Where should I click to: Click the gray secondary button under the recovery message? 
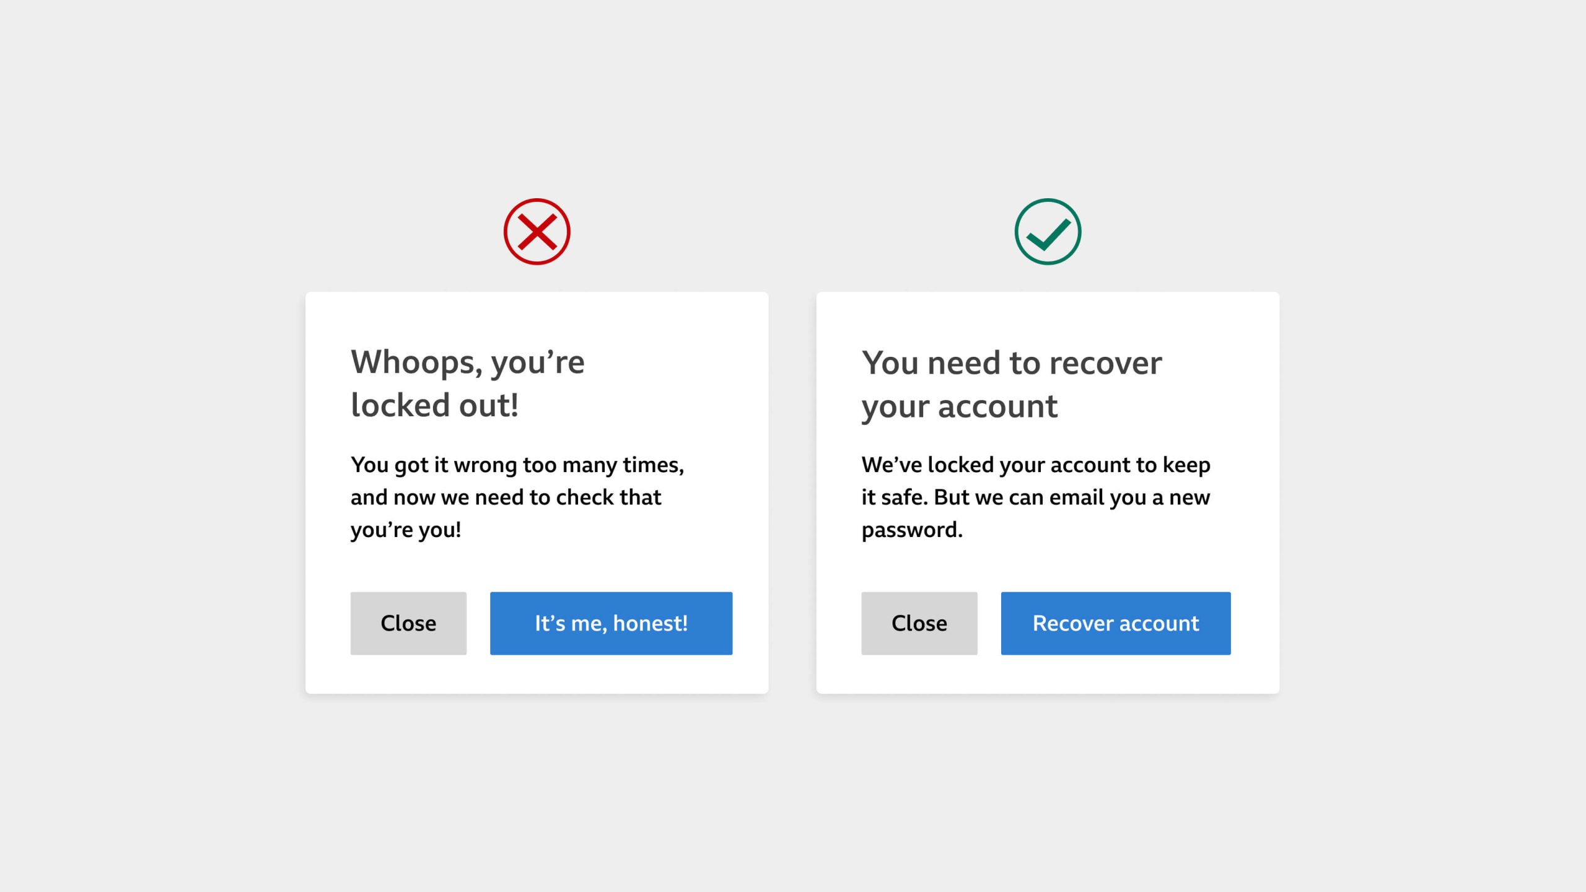click(x=919, y=623)
